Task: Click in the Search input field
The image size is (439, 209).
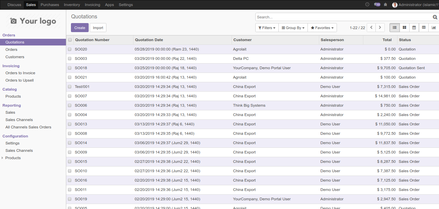Action: pos(344,17)
